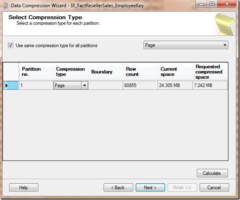
Task: Click the Row count column header
Action: tap(140, 71)
